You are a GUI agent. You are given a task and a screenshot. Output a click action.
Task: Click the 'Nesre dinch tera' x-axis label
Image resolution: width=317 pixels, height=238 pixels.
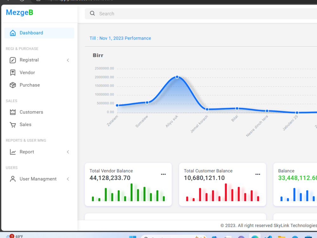click(x=257, y=126)
